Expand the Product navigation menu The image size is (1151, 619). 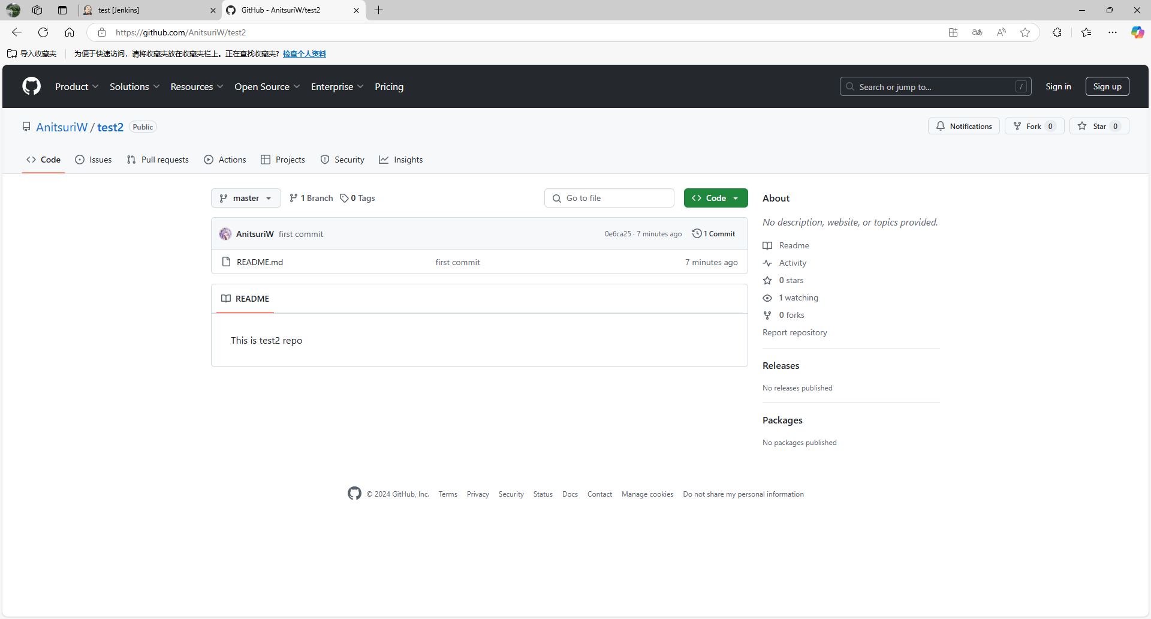click(77, 87)
